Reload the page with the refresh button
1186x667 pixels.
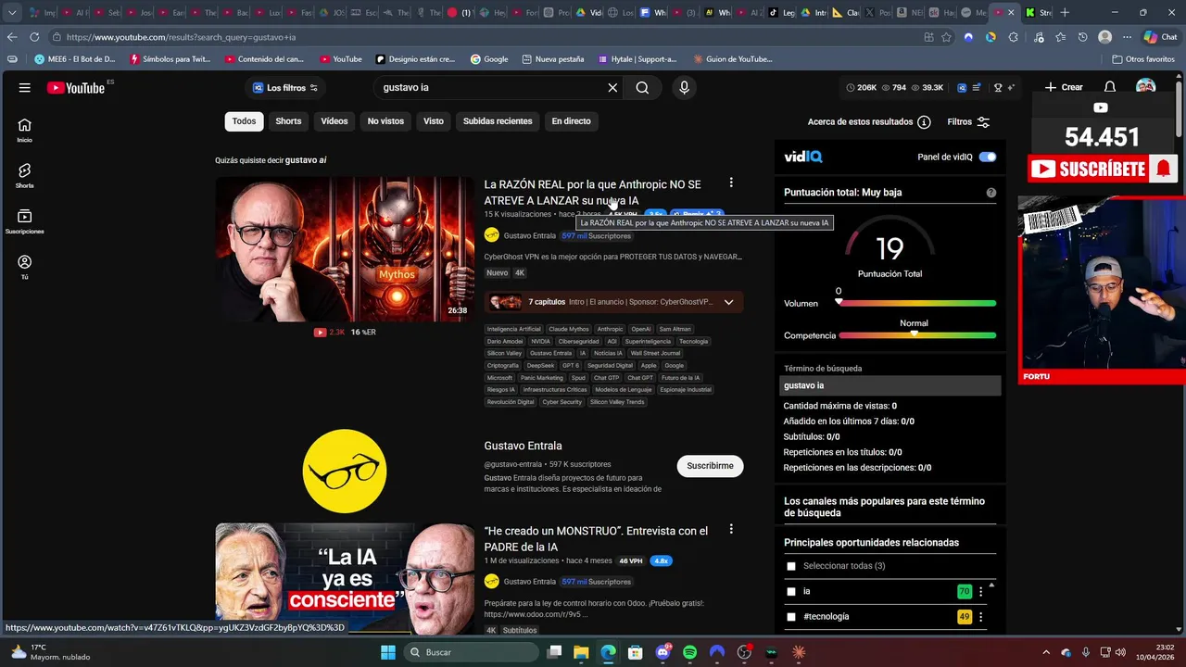click(x=34, y=37)
